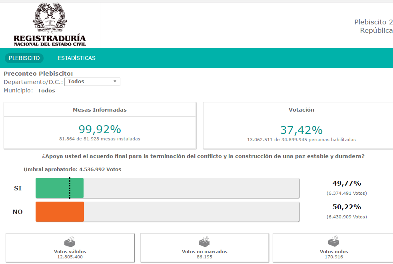The width and height of the screenshot is (393, 264).
Task: Click the 37,42% Votación value
Action: [301, 130]
